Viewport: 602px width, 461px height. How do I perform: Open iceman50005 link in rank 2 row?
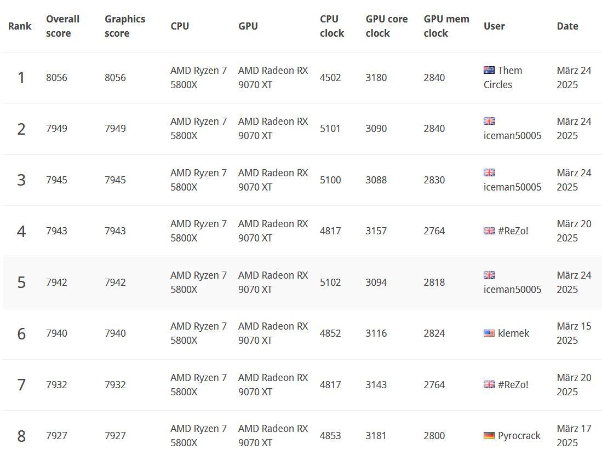click(512, 135)
